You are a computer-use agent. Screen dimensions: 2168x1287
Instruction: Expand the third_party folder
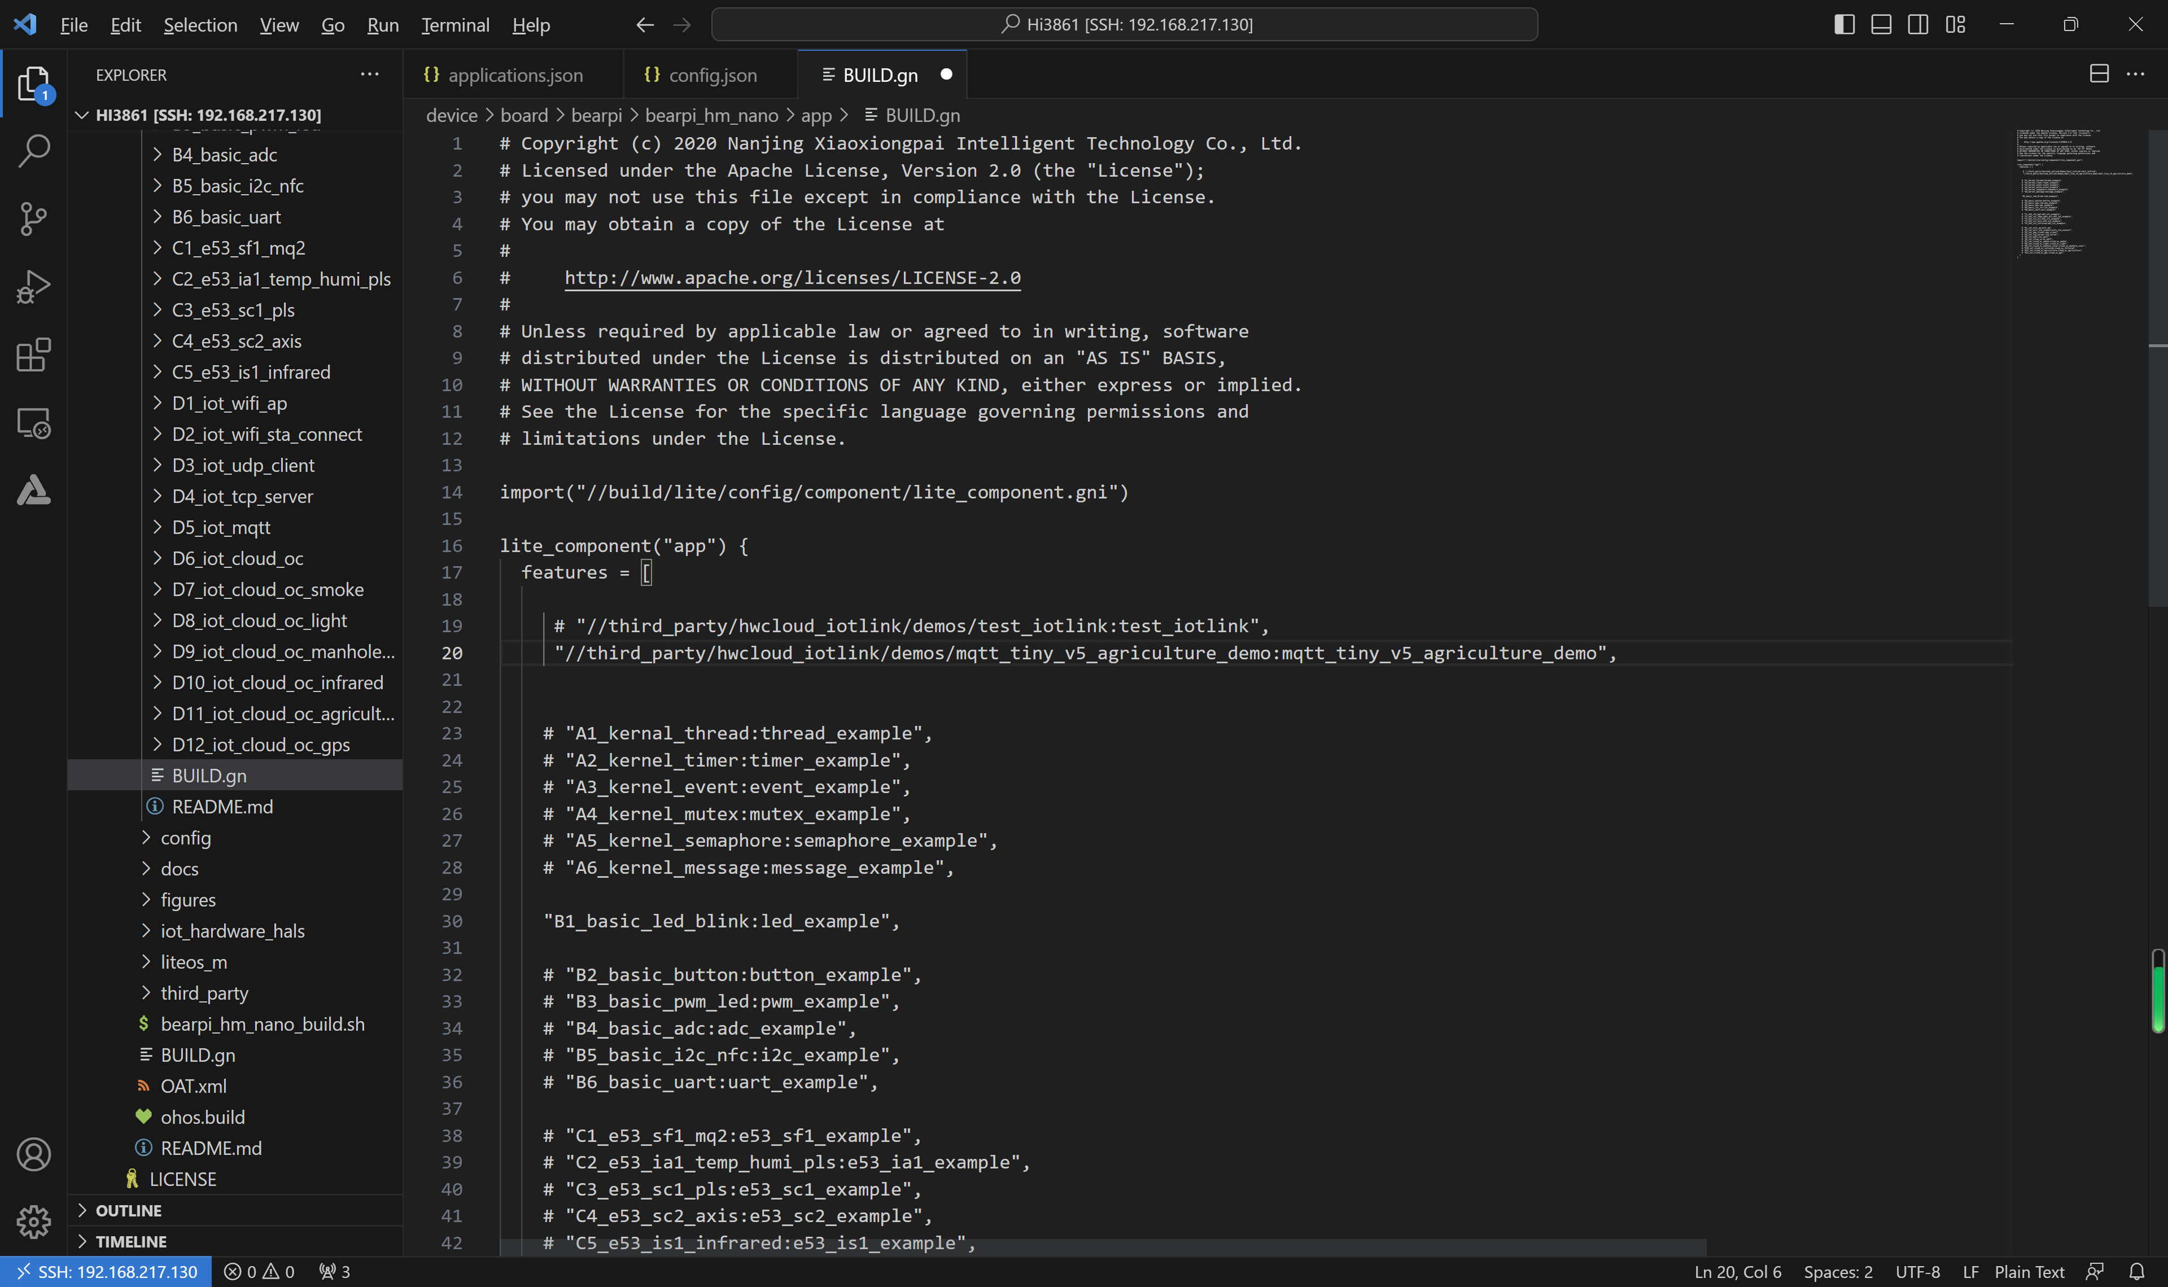pos(204,993)
